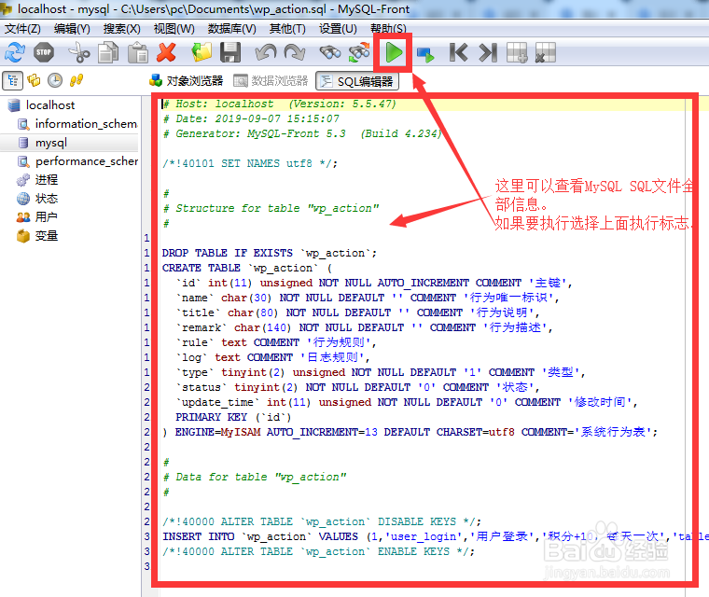The image size is (709, 597).
Task: Open the 进程 processes node
Action: 46,179
